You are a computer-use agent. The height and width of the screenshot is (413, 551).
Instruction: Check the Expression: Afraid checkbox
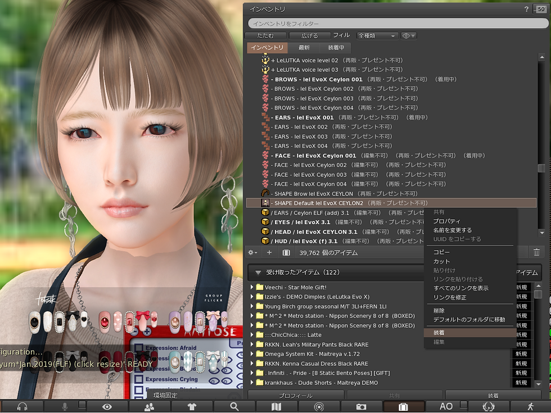pos(139,348)
